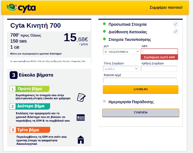This screenshot has width=193, height=153.
Task: Click the Αριθμός Εγγράφου input field
Action: (x=159, y=68)
